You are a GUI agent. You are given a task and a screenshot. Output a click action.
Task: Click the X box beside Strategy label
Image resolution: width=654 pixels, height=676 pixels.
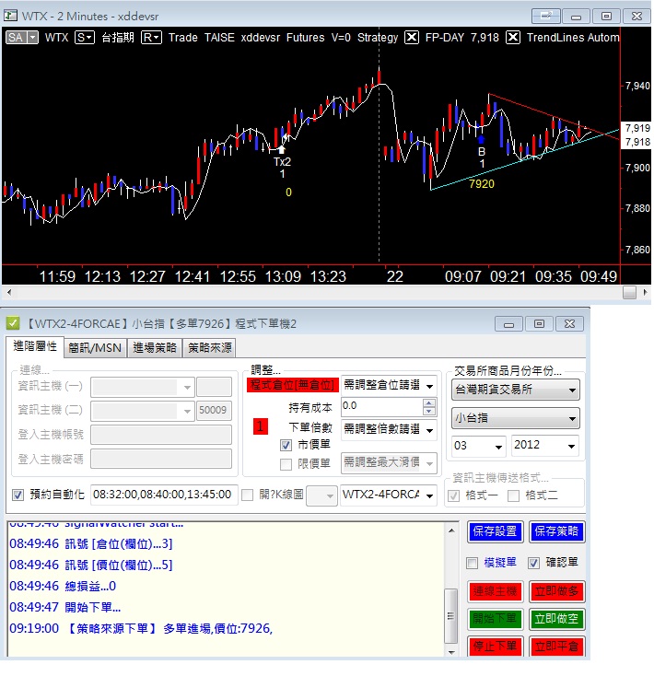[x=412, y=38]
